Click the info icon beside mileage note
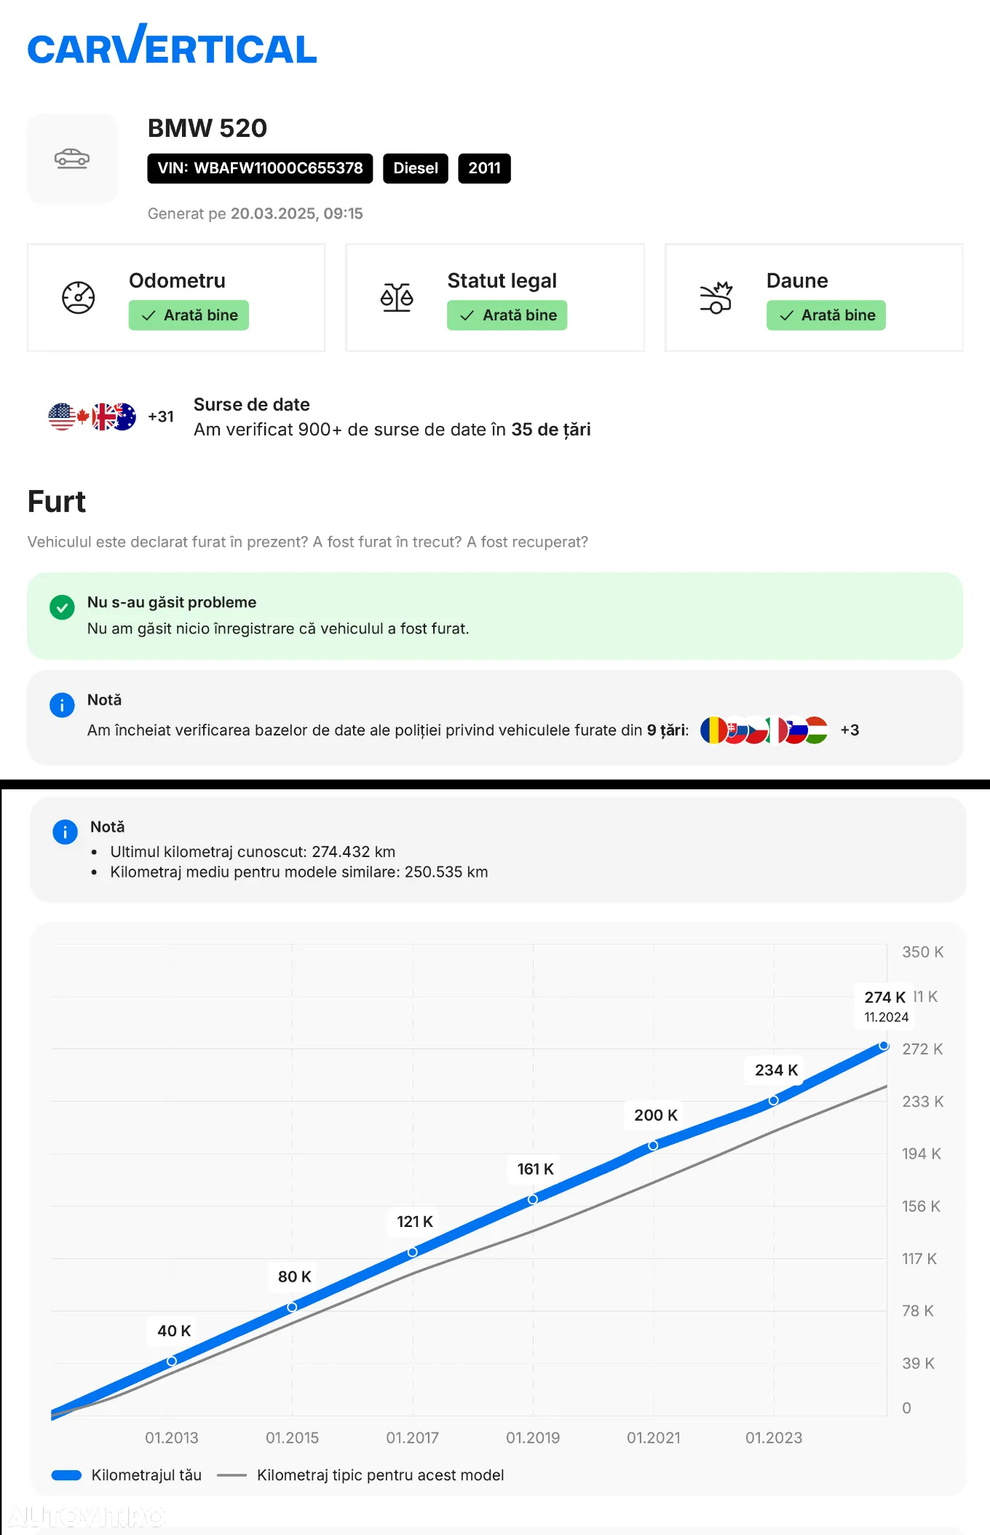 (66, 832)
